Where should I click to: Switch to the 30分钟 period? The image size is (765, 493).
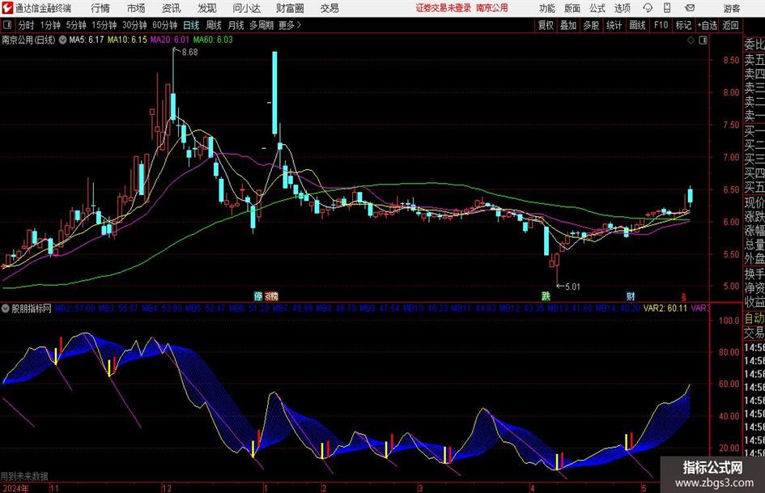(134, 25)
